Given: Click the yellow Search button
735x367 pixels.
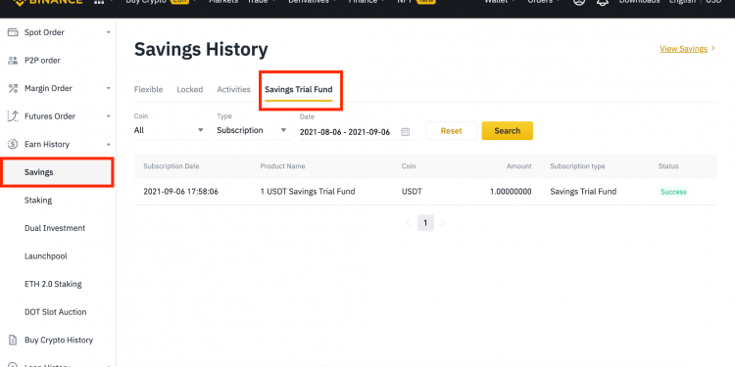Looking at the screenshot, I should [508, 131].
